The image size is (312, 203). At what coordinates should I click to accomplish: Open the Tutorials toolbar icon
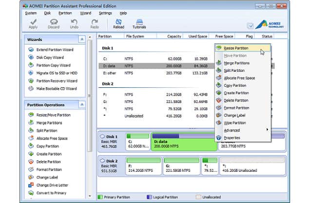139,22
